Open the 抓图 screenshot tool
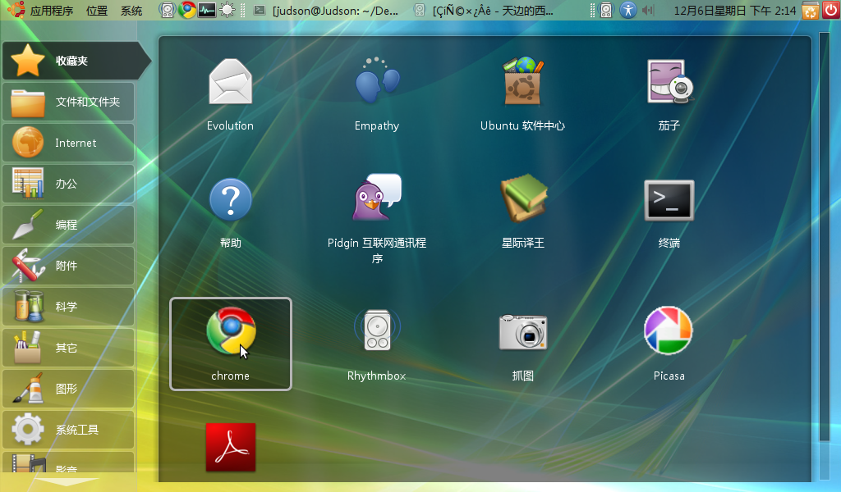This screenshot has height=492, width=841. 522,346
